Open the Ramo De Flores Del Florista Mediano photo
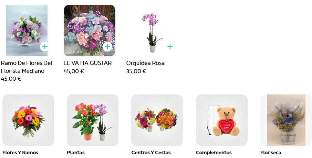The width and height of the screenshot is (312, 158). (x=27, y=31)
